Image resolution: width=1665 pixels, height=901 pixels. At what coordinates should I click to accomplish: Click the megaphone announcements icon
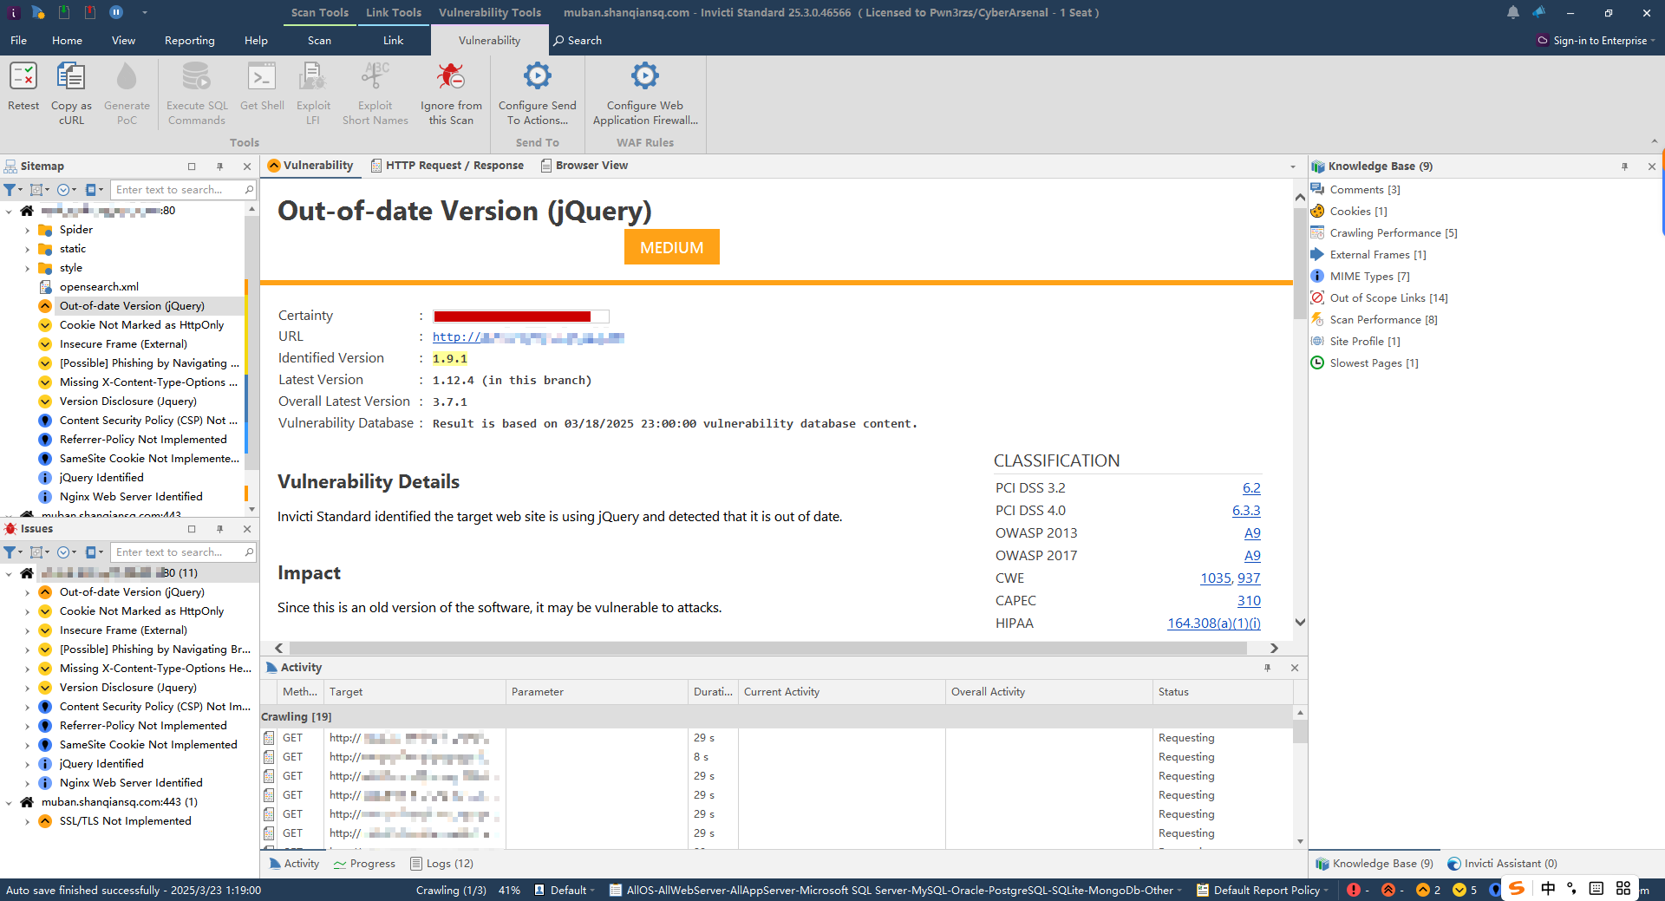pyautogui.click(x=1539, y=12)
